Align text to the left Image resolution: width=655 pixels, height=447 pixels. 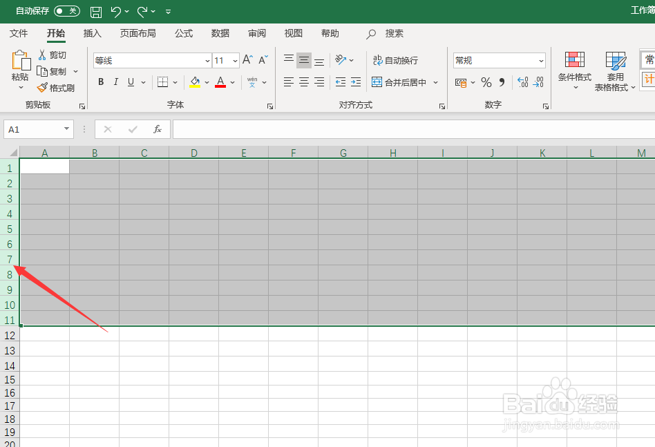click(289, 82)
